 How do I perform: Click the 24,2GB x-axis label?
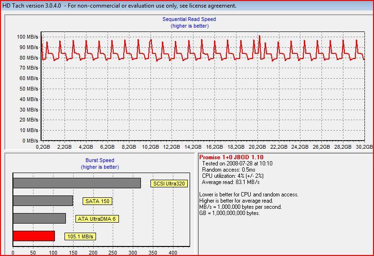pyautogui.click(x=300, y=147)
